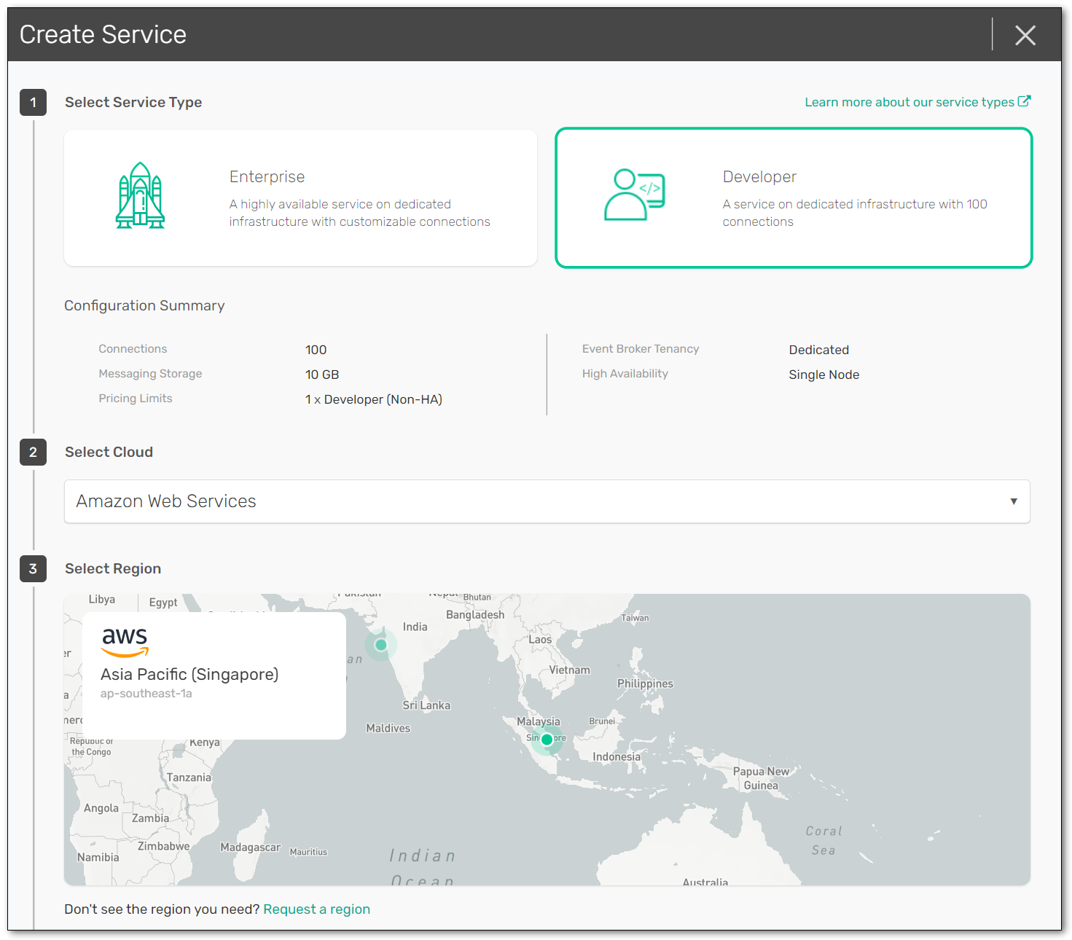The height and width of the screenshot is (940, 1072).
Task: Click the Developer person-code icon
Action: 634,195
